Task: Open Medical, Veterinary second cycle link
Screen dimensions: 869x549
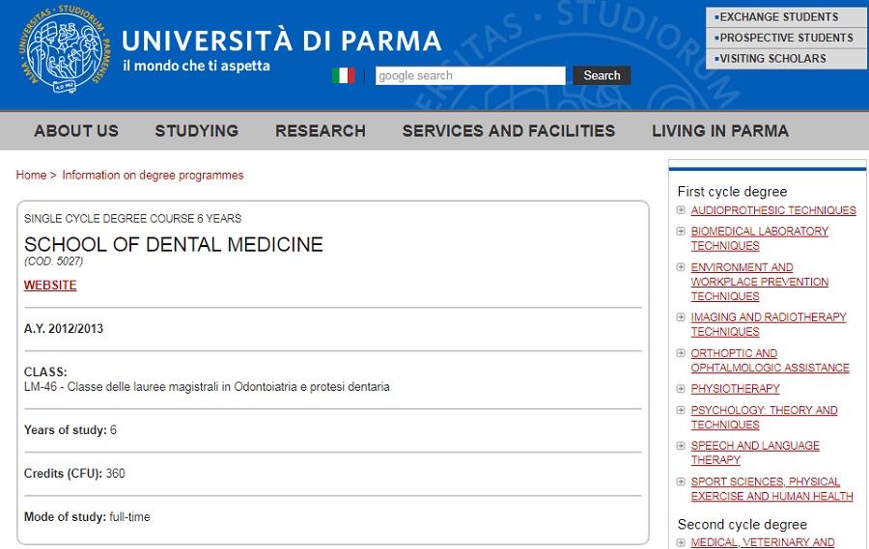Action: tap(763, 542)
